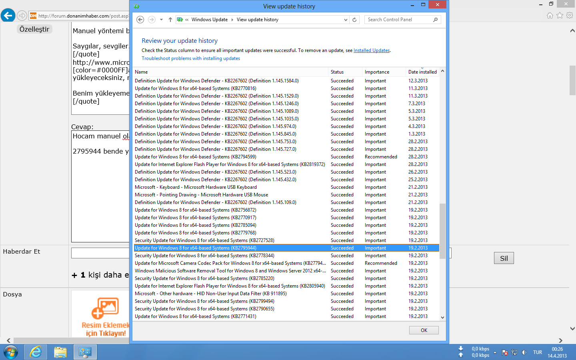Select Microsoft Hardware USB Mouse row

[x=286, y=195]
